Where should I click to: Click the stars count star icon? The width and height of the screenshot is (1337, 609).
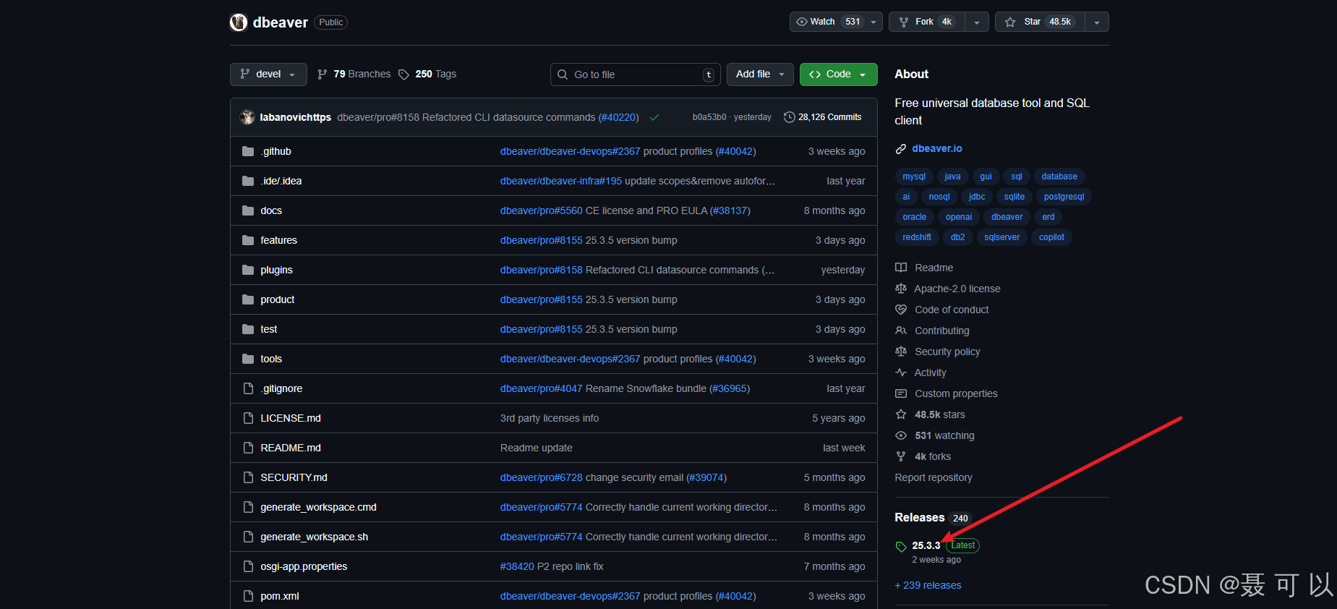[x=901, y=414]
